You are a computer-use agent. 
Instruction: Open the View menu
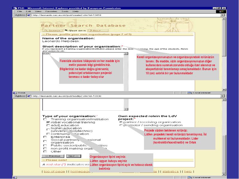pos(38,11)
